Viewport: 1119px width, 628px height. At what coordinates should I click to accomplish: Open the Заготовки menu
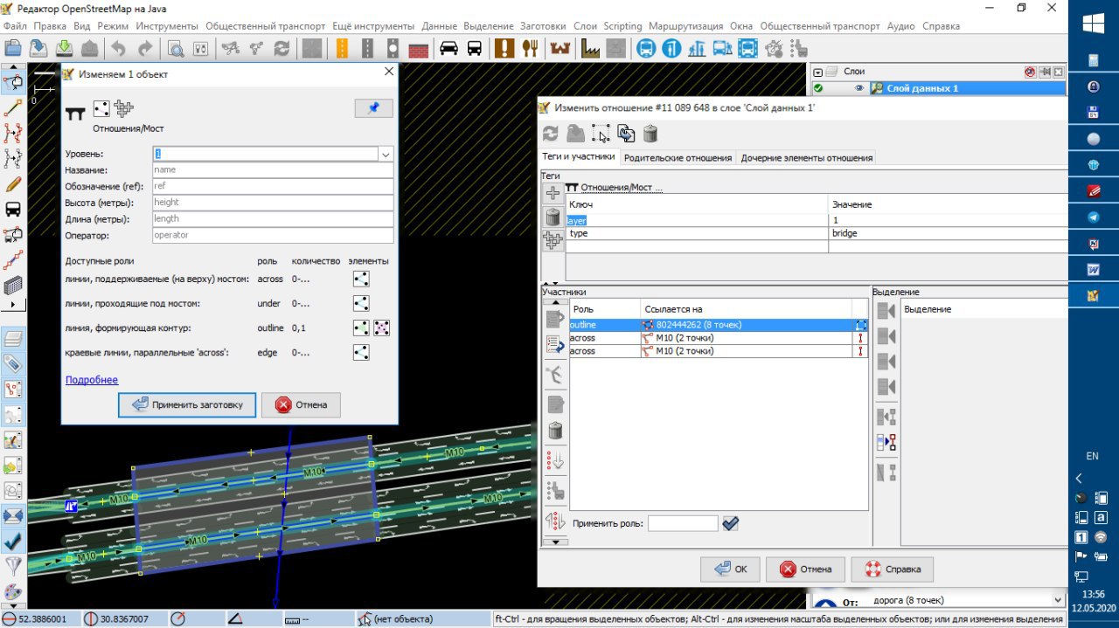coord(543,26)
